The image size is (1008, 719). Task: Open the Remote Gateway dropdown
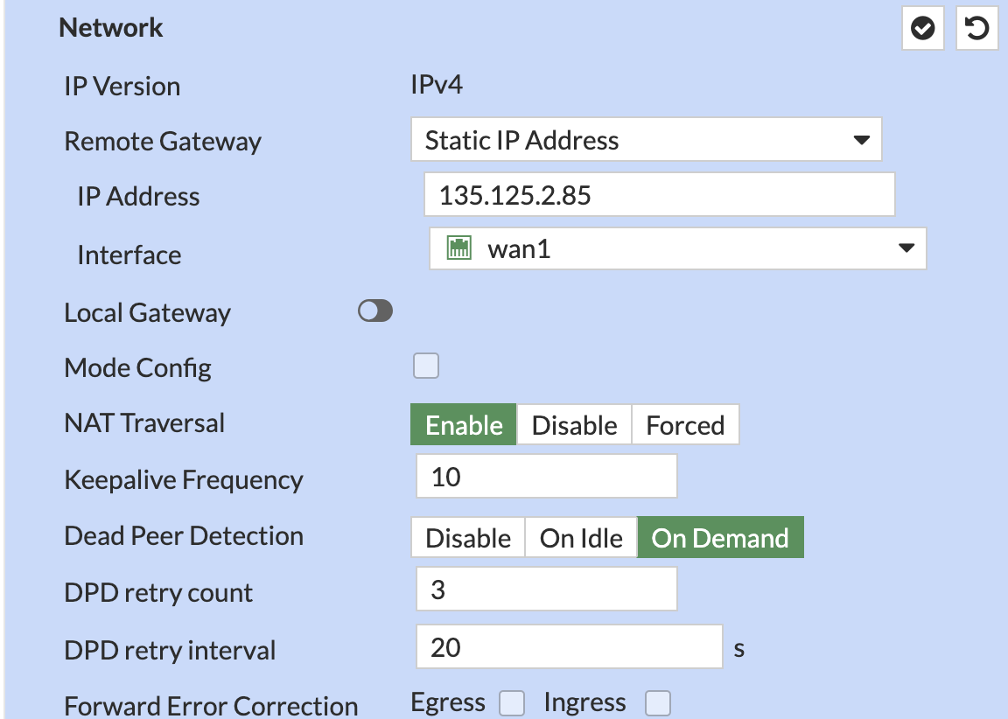pos(646,141)
